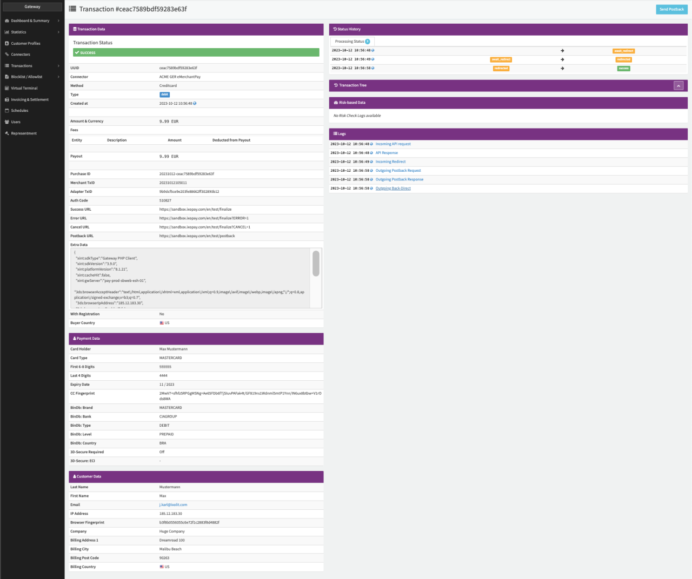The image size is (692, 579).
Task: Click globe icon next to Incoming API request
Action: pos(371,144)
